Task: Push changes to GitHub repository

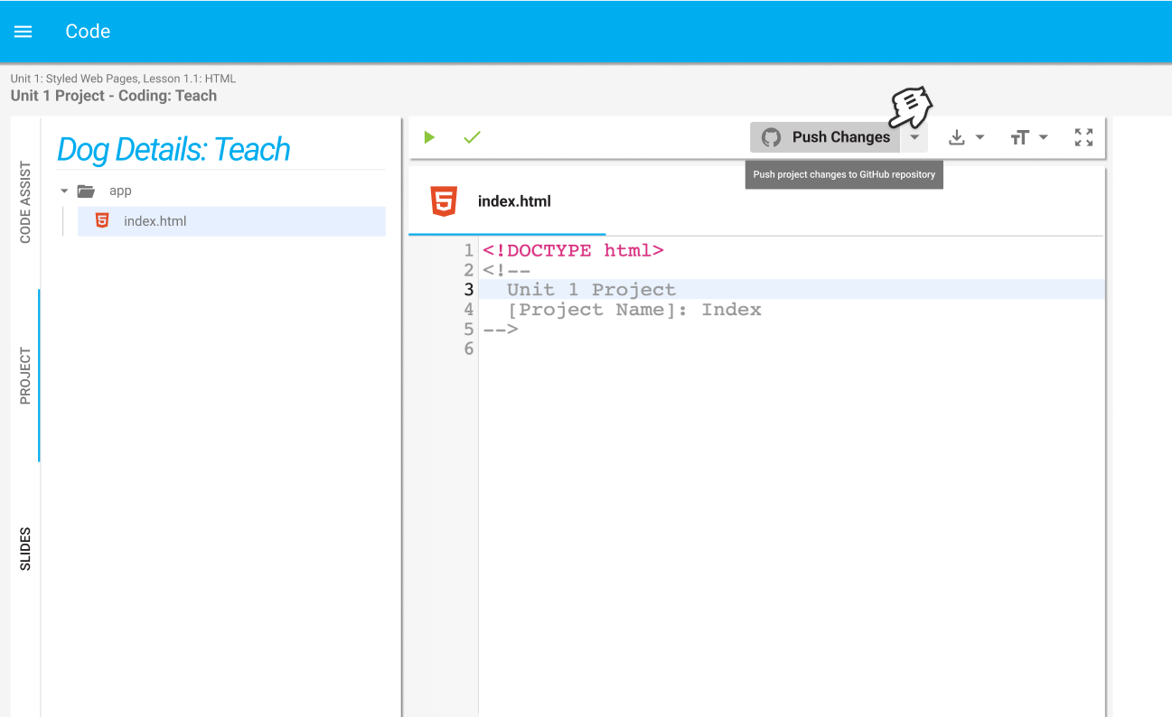Action: click(x=825, y=137)
